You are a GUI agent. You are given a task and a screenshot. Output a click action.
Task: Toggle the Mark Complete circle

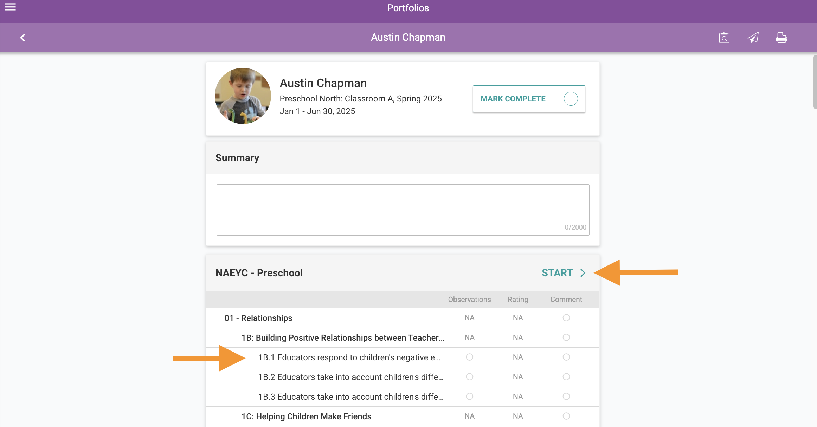[x=571, y=99]
